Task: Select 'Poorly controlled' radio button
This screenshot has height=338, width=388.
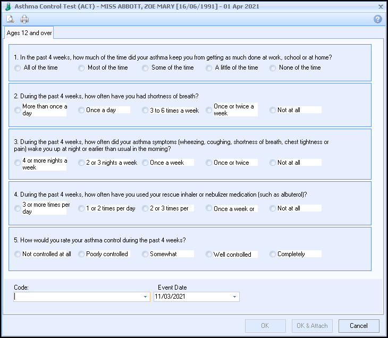Action: [x=81, y=254]
